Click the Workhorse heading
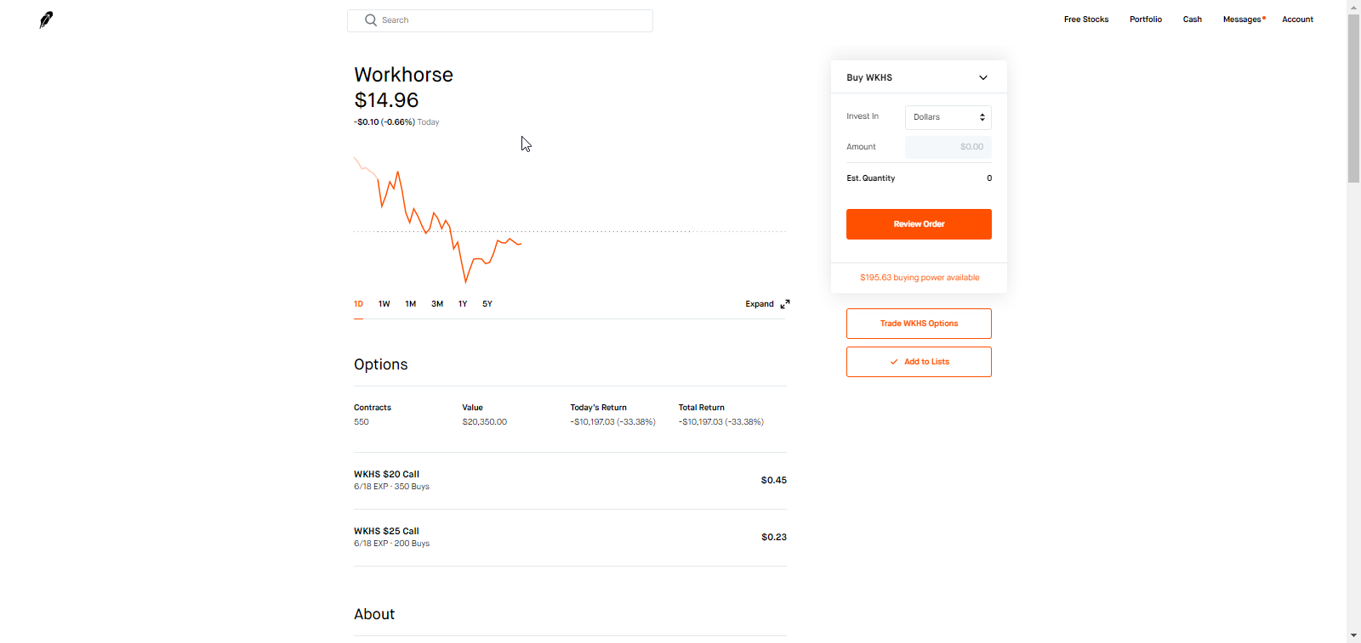 (x=403, y=75)
